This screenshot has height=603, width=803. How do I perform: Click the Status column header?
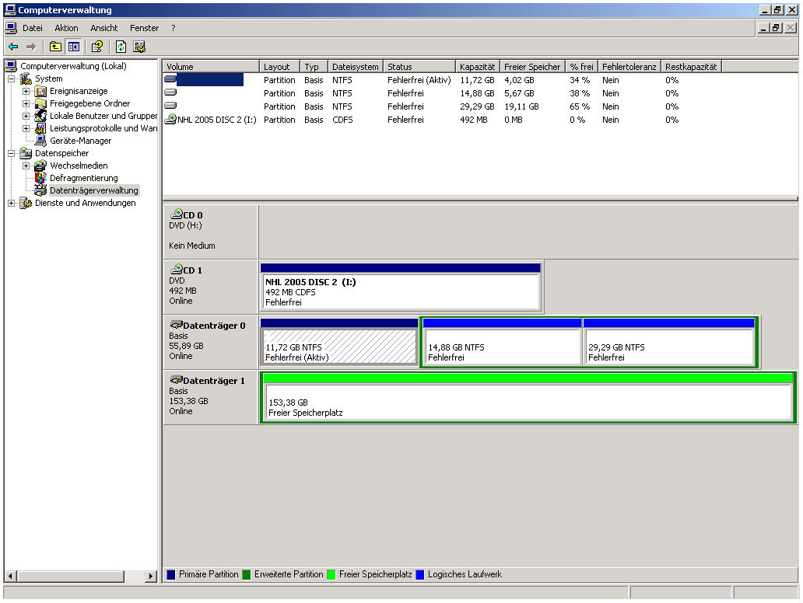(419, 67)
